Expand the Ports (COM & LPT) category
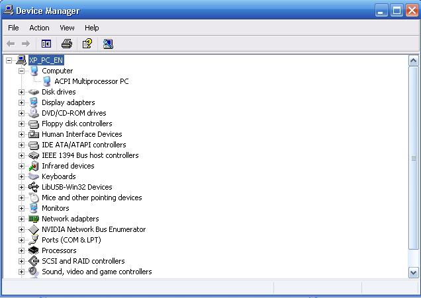The height and width of the screenshot is (298, 421). tap(21, 240)
